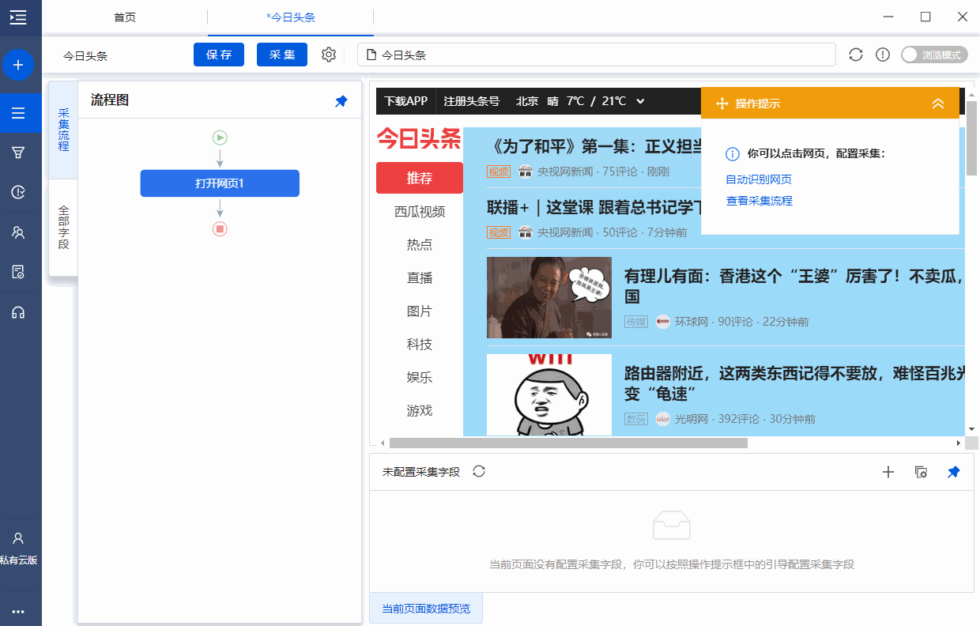Open the 《为了和平》第一集 headline
The width and height of the screenshot is (980, 626).
(x=594, y=147)
